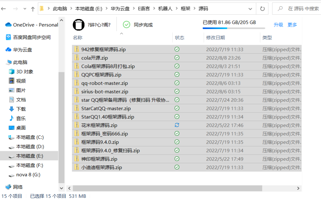
Task: Click the 升级 link
Action: pyautogui.click(x=278, y=25)
